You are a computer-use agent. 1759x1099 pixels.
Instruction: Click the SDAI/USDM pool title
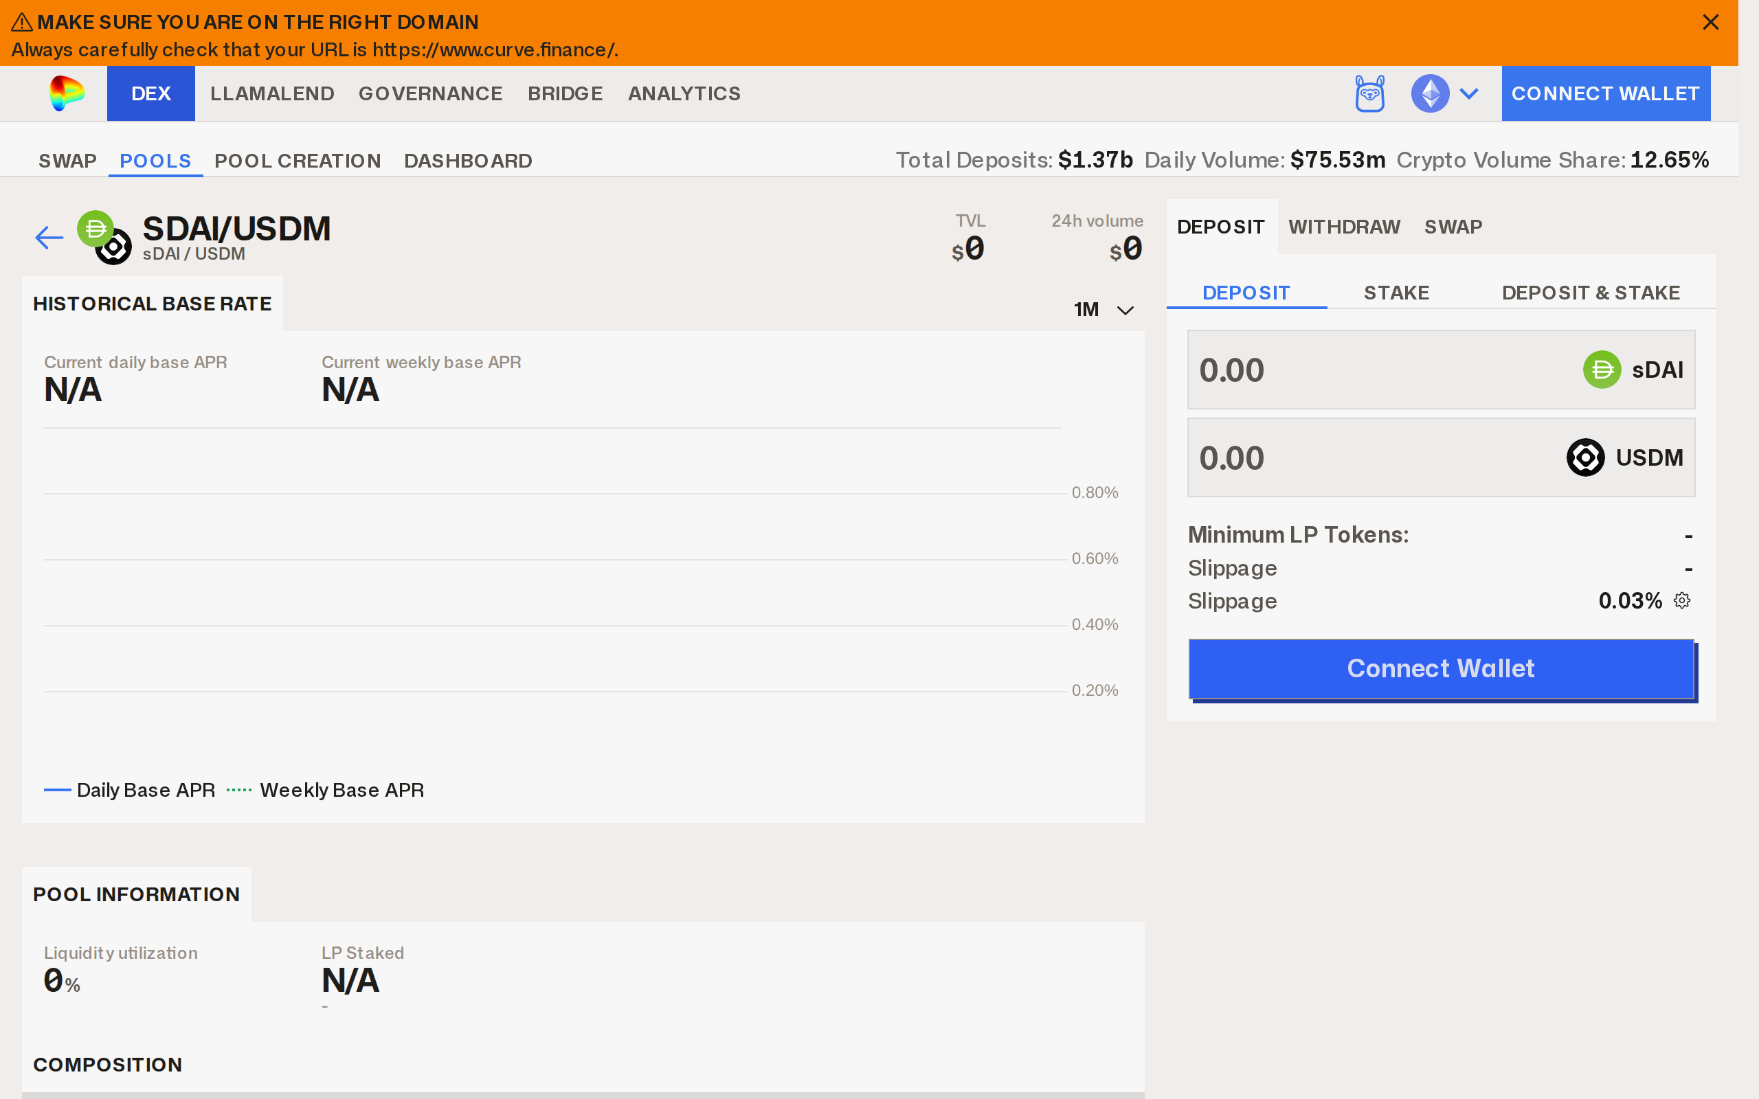pyautogui.click(x=237, y=229)
